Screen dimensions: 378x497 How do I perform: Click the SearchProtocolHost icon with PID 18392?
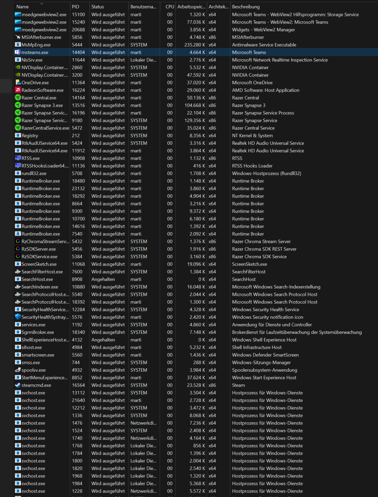(x=18, y=302)
